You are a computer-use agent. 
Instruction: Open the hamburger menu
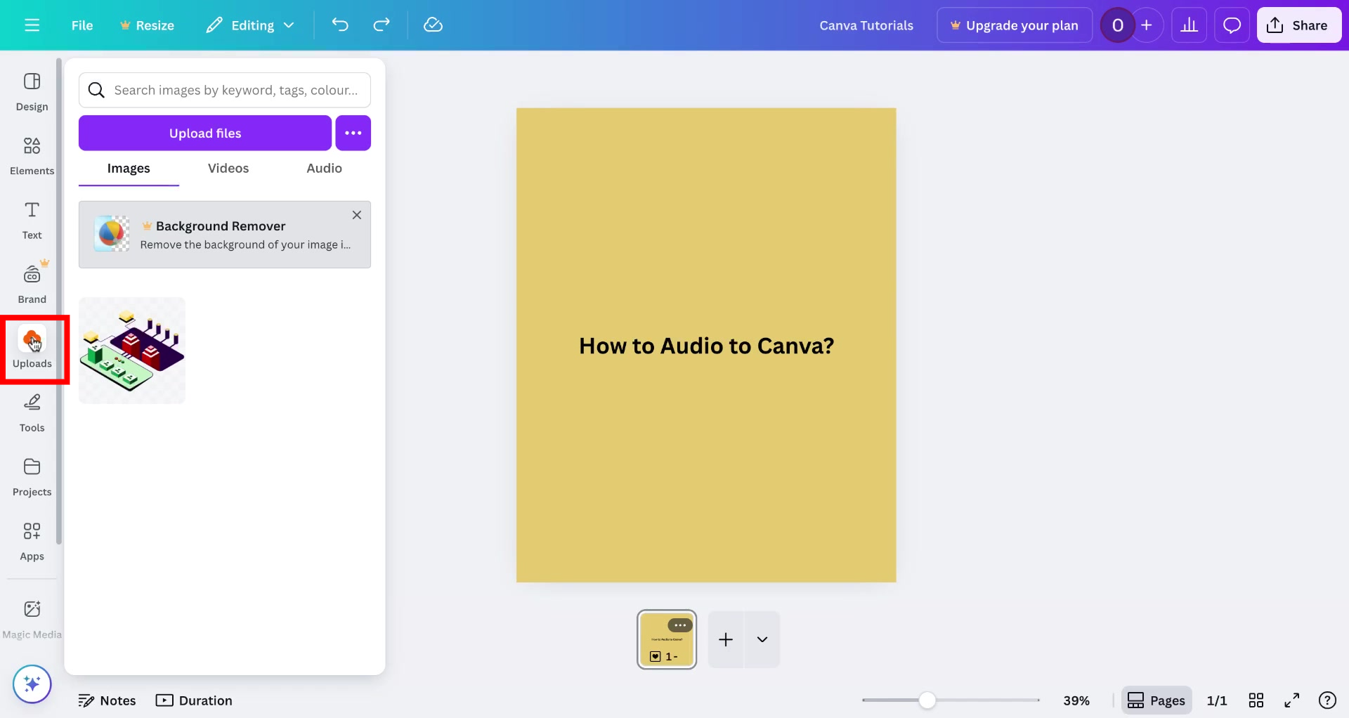click(x=32, y=25)
